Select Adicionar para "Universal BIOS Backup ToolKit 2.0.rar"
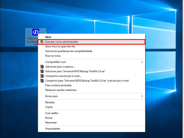 point(91,71)
